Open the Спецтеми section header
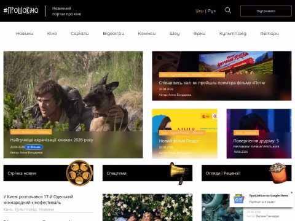 point(147,173)
